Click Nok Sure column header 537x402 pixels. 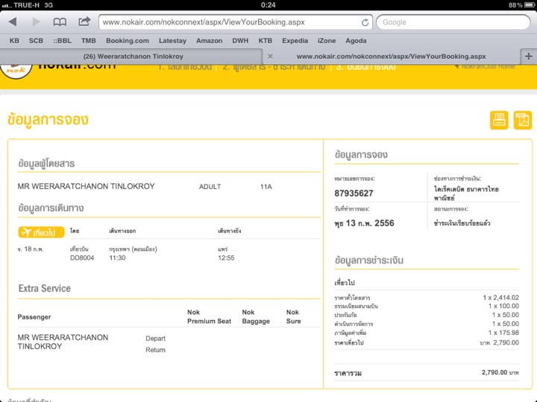click(x=294, y=316)
